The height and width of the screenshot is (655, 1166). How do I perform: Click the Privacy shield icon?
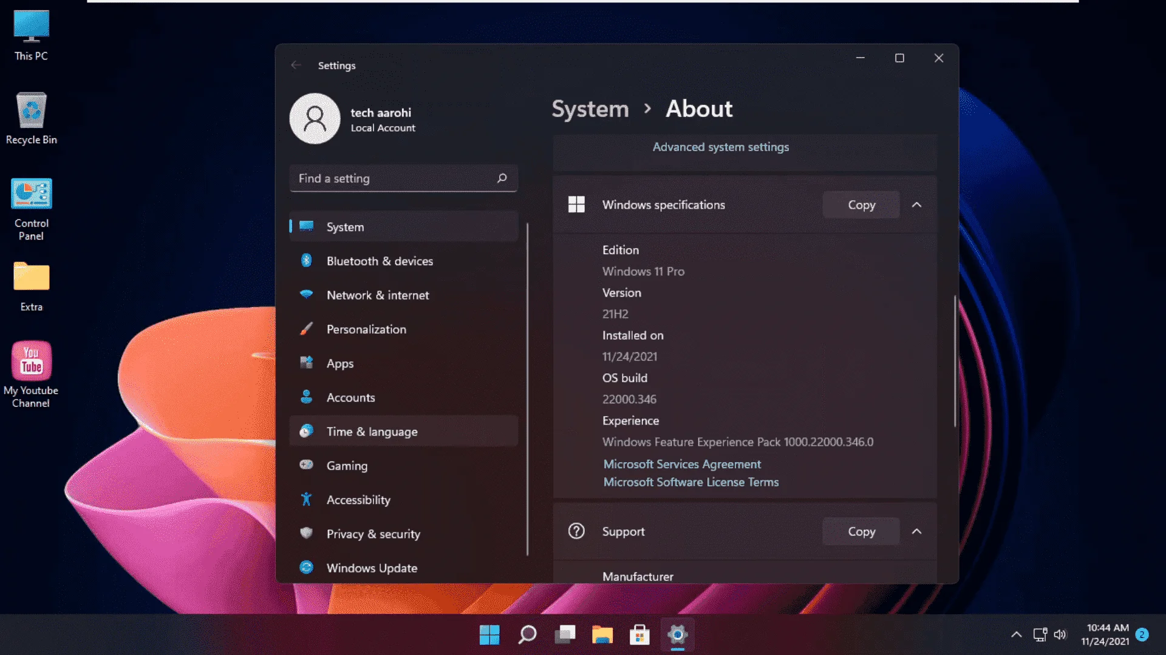307,533
